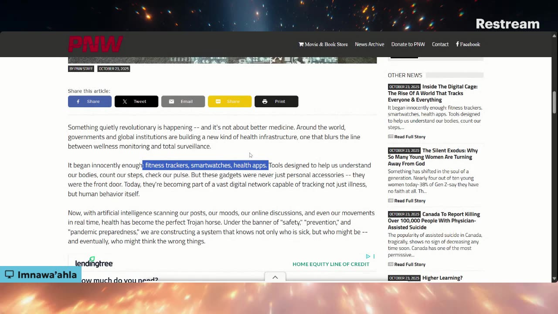The height and width of the screenshot is (314, 558).
Task: Click envelope icon in Email button
Action: tap(171, 102)
